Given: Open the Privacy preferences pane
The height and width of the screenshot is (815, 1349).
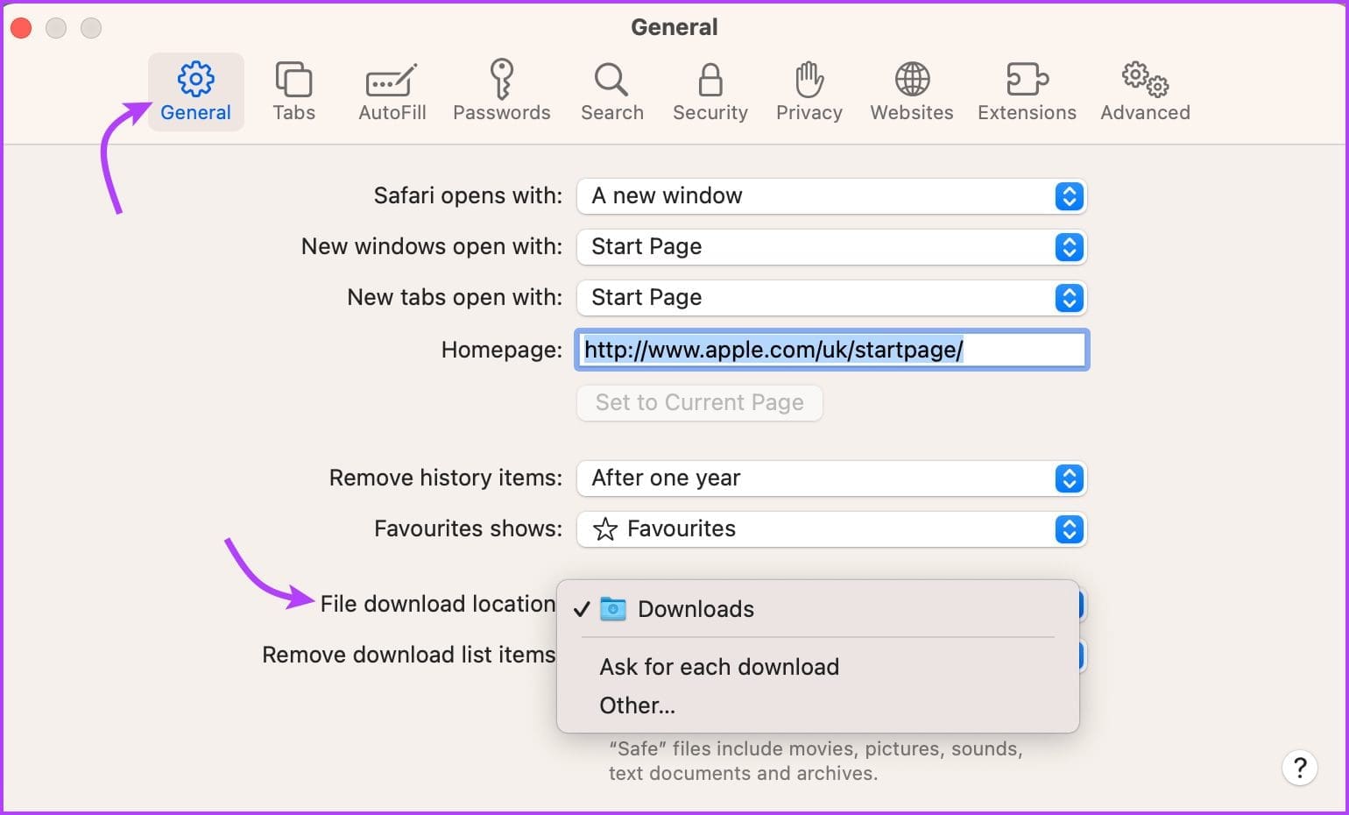Looking at the screenshot, I should coord(809,92).
